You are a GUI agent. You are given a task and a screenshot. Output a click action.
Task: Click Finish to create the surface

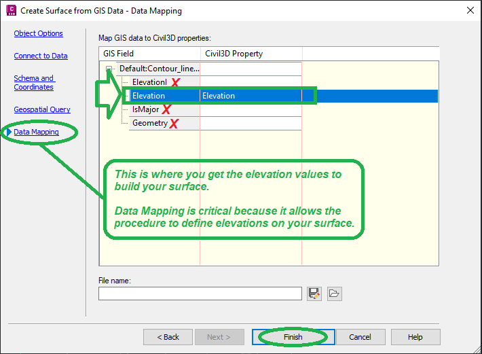[x=293, y=337]
